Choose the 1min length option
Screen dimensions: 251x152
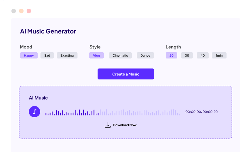click(219, 56)
